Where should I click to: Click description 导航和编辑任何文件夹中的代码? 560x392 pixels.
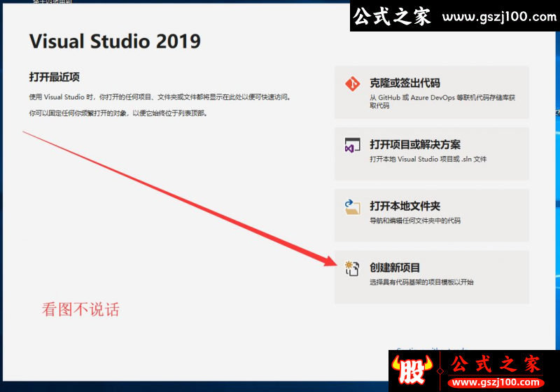(415, 220)
